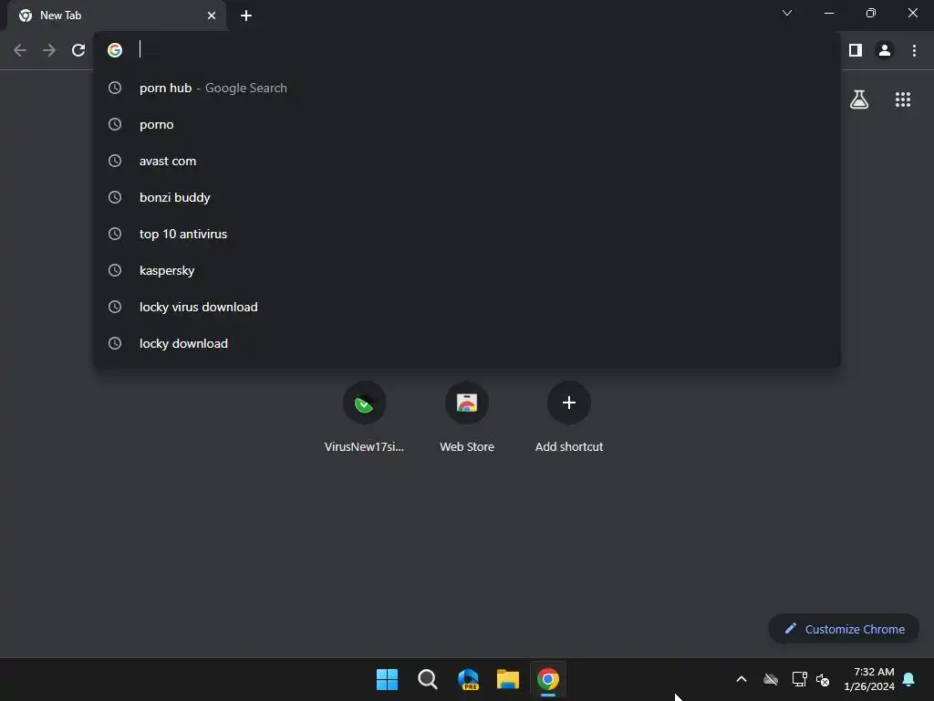The width and height of the screenshot is (934, 701).
Task: Open the clock showing 7:32 AM
Action: 869,679
